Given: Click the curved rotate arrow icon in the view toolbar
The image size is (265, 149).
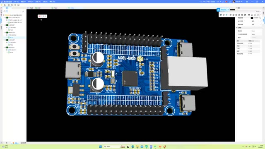Looking at the screenshot, I should pyautogui.click(x=255, y=15).
